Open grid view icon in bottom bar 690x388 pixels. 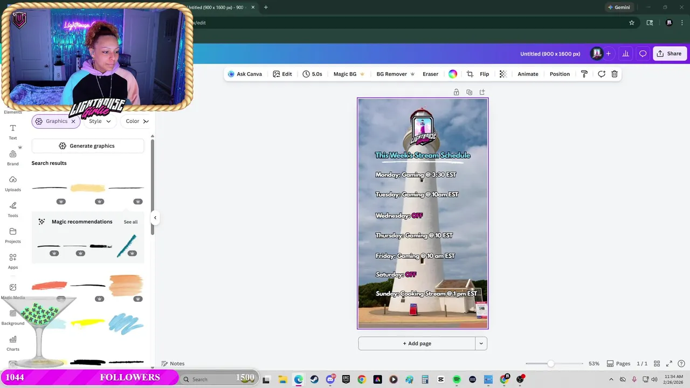click(657, 364)
